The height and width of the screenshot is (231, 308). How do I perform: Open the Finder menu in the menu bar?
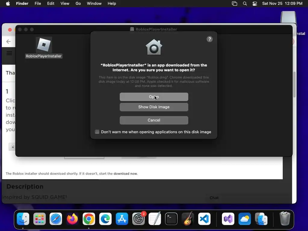point(22,4)
